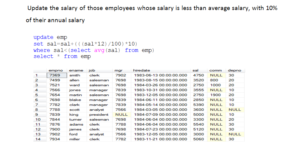
Task: Click the depno column header
Action: click(235, 70)
